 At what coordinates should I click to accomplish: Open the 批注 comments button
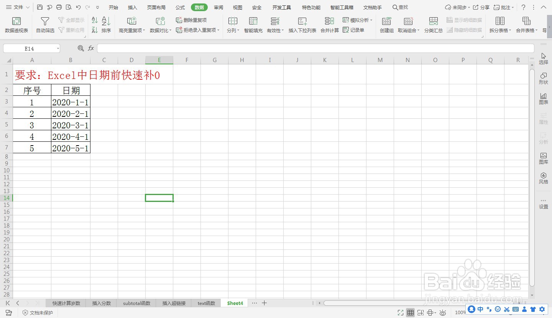tap(504, 7)
